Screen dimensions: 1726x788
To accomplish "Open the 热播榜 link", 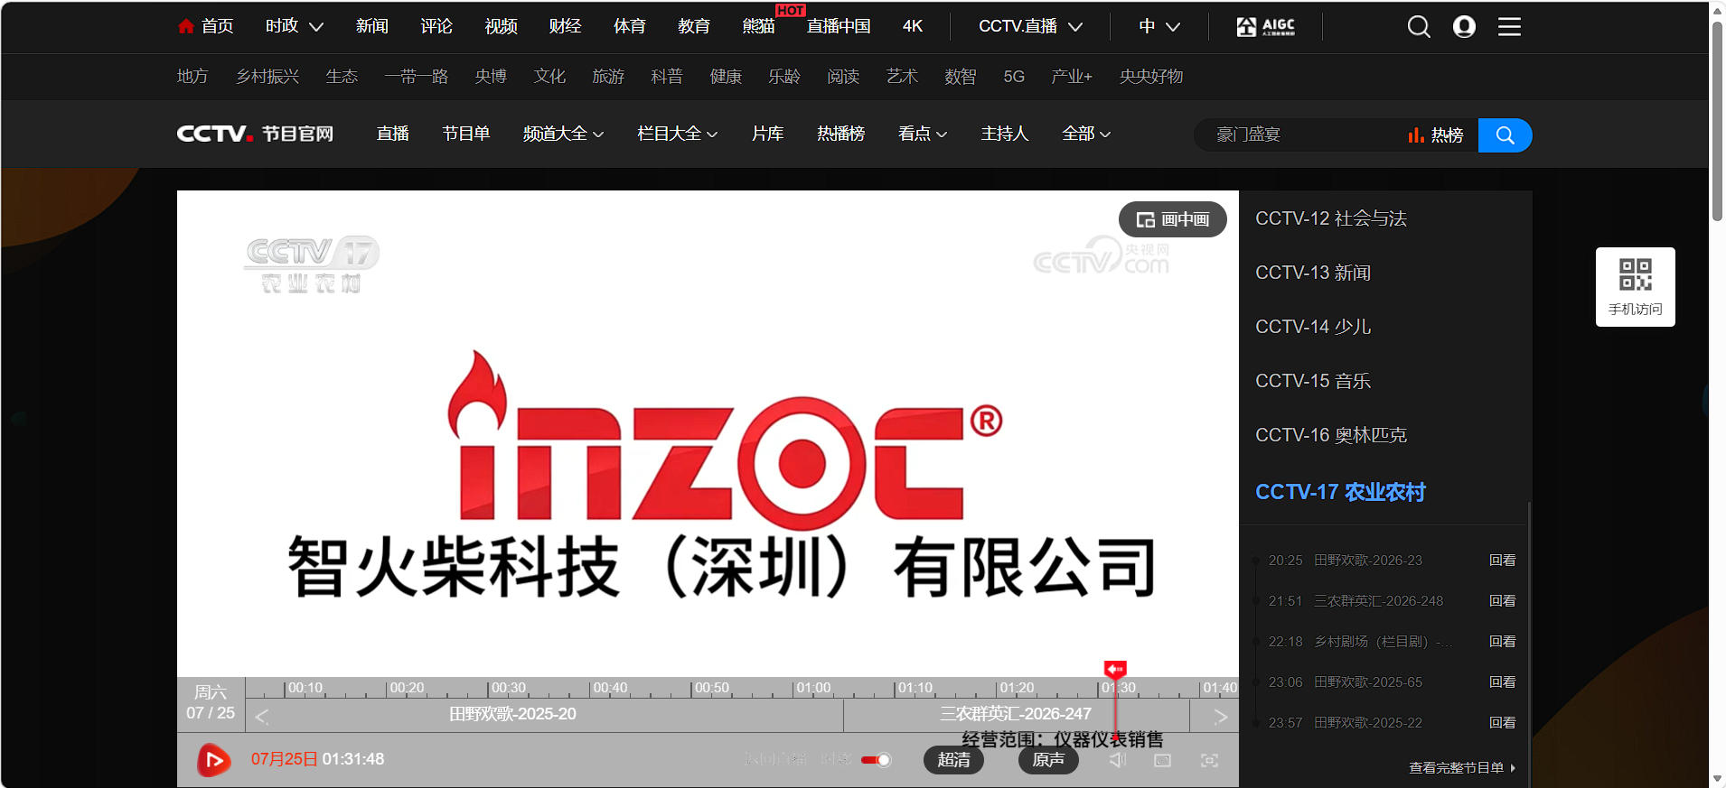I will point(841,134).
